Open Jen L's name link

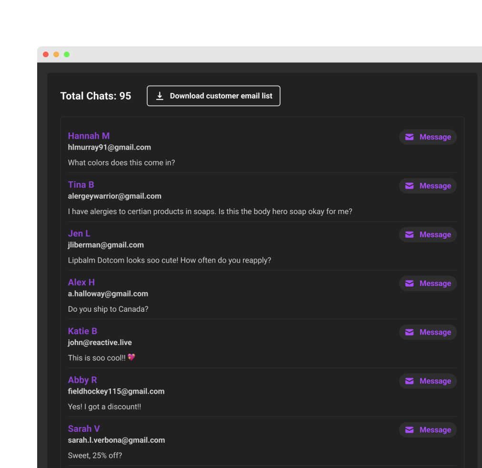coord(79,234)
